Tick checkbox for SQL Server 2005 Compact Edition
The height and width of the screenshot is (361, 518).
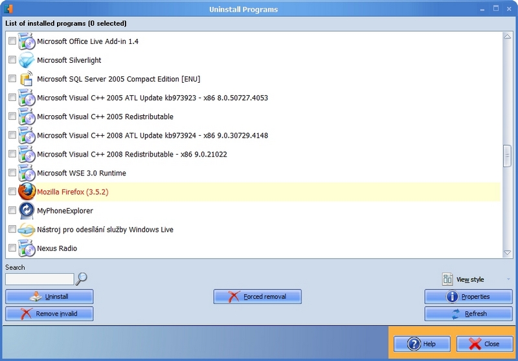pyautogui.click(x=12, y=78)
